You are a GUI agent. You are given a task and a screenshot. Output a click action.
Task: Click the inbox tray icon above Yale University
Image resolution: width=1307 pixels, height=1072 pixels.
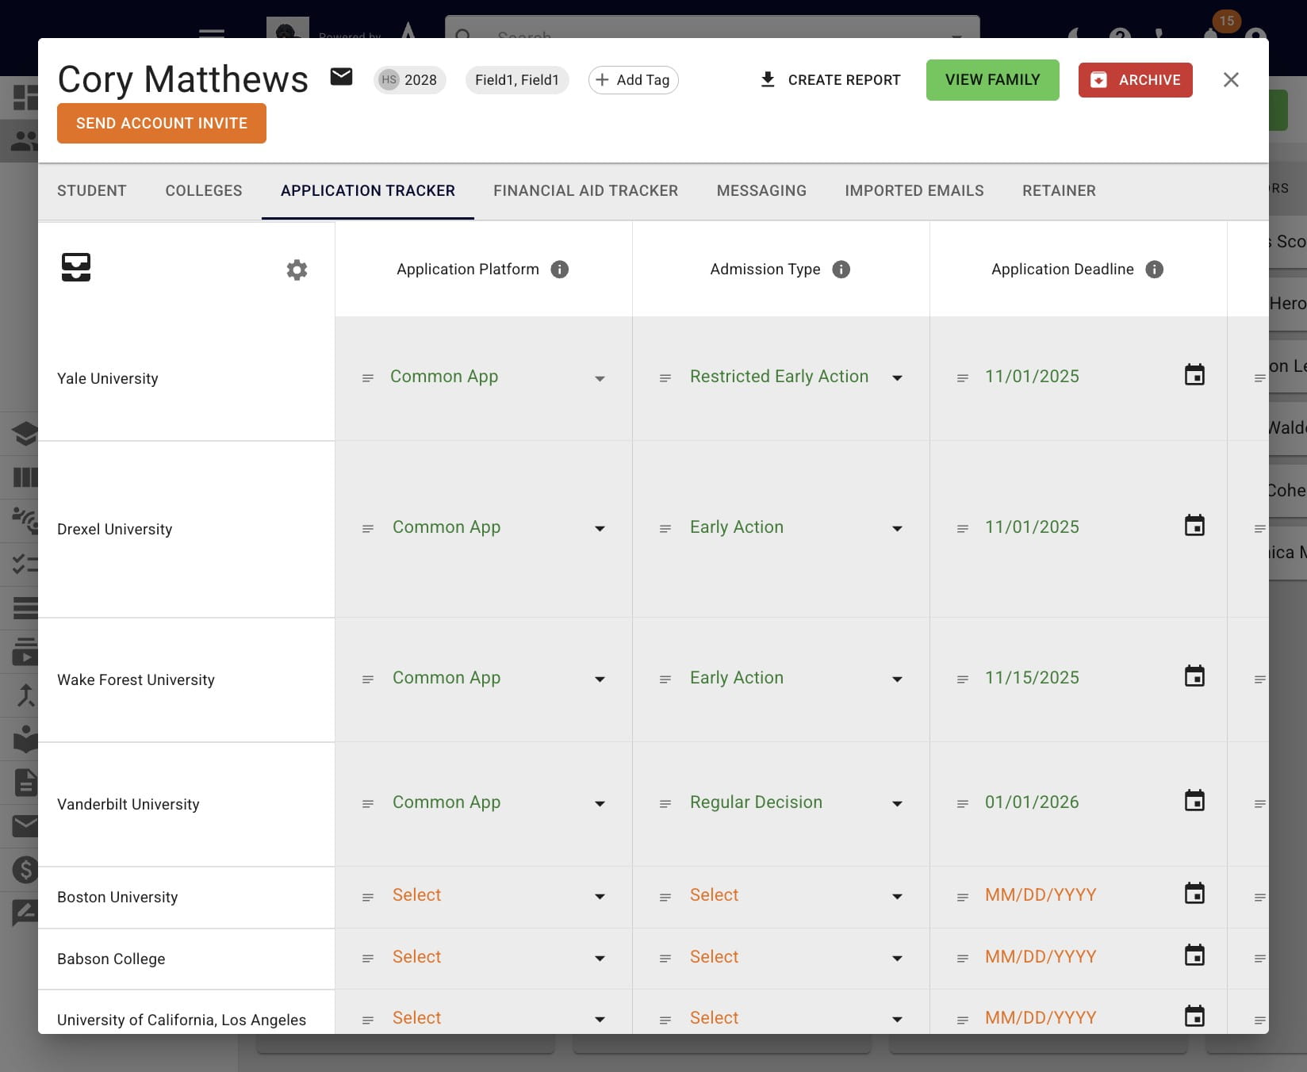(x=76, y=267)
